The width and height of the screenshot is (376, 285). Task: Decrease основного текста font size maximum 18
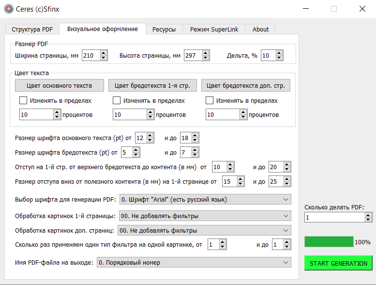click(x=195, y=140)
